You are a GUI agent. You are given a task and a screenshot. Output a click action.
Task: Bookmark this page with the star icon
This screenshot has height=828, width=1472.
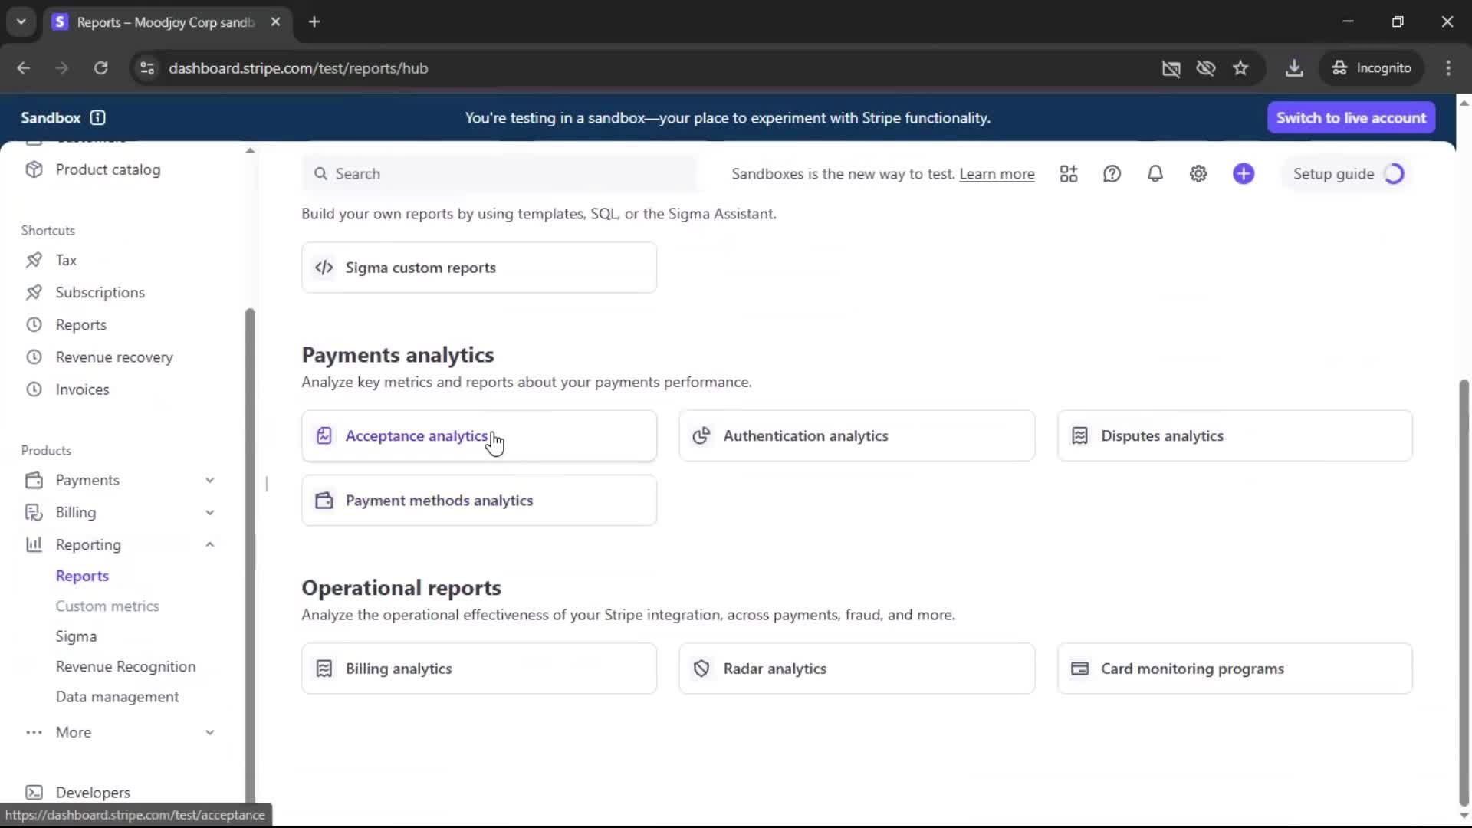click(x=1240, y=68)
